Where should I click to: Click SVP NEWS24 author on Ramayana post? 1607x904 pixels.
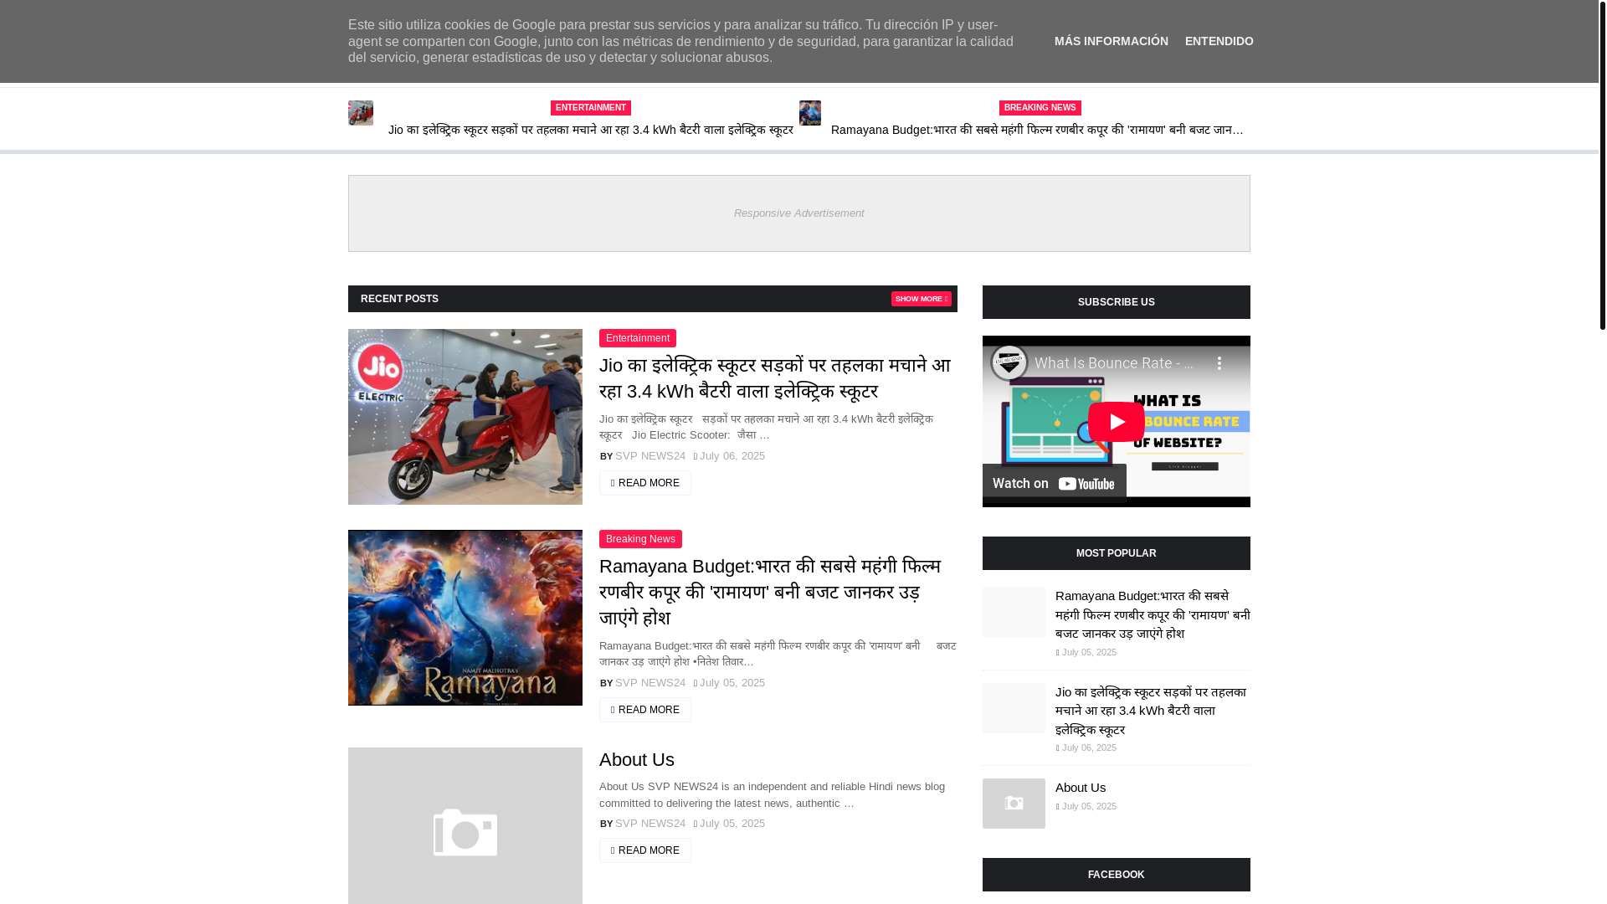[x=650, y=683]
